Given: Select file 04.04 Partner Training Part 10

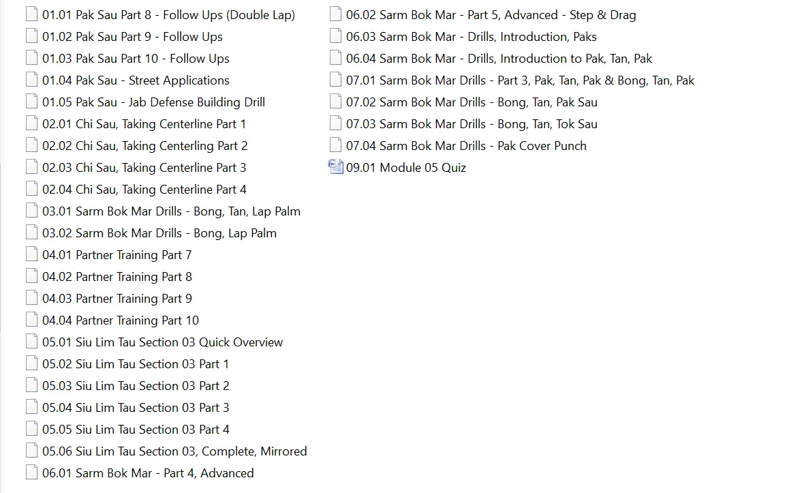Looking at the screenshot, I should pos(120,320).
